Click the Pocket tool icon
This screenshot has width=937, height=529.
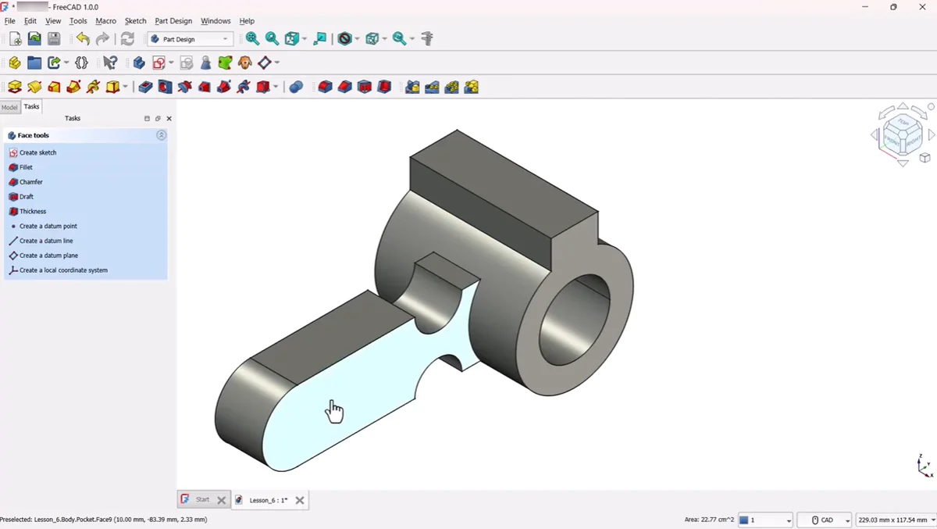[x=145, y=87]
